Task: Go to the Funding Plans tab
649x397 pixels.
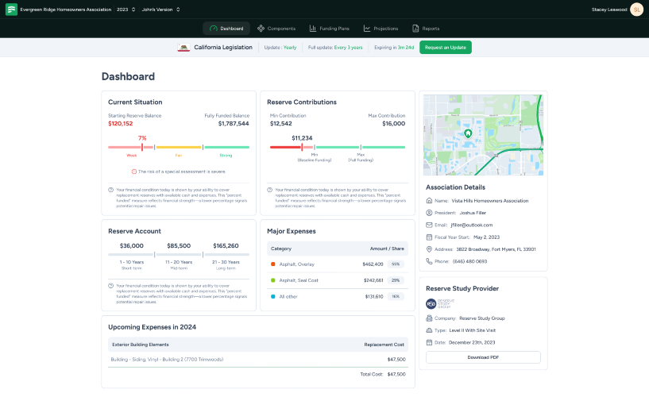Action: [x=330, y=29]
